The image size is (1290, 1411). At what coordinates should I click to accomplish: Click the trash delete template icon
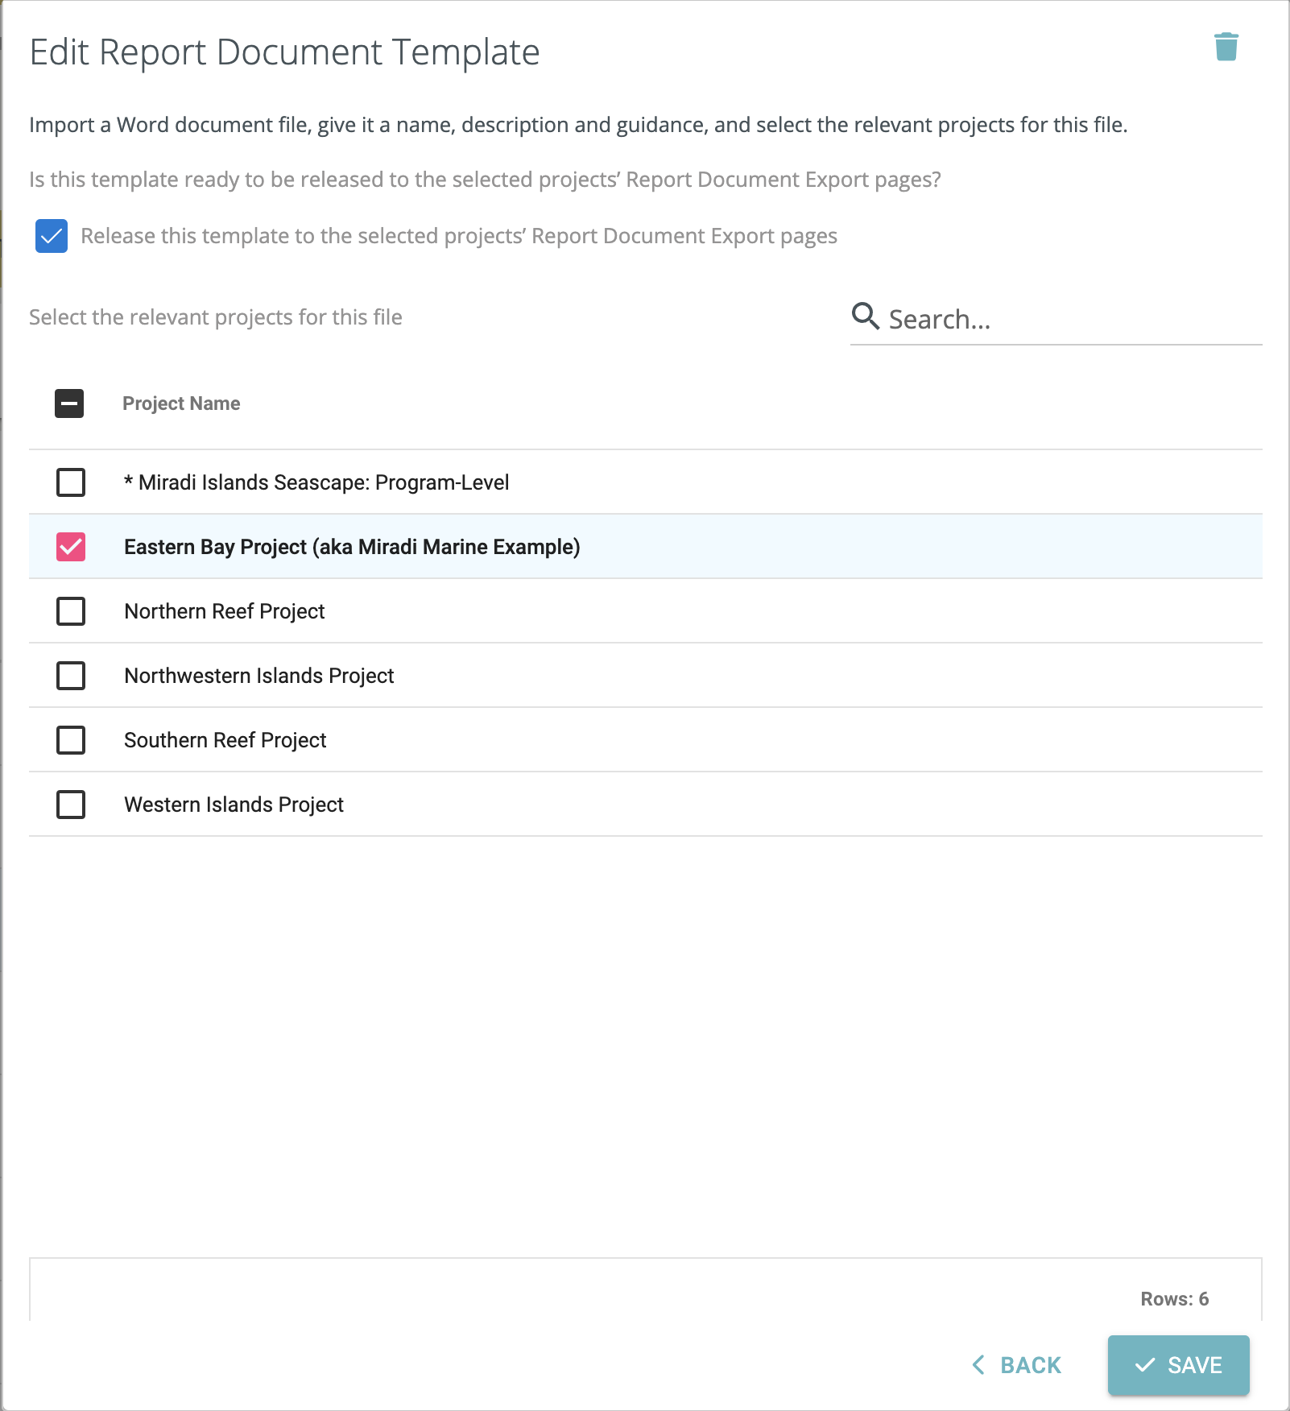tap(1226, 48)
